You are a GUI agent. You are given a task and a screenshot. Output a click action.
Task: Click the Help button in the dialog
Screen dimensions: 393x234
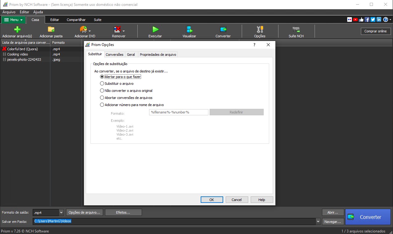click(262, 200)
